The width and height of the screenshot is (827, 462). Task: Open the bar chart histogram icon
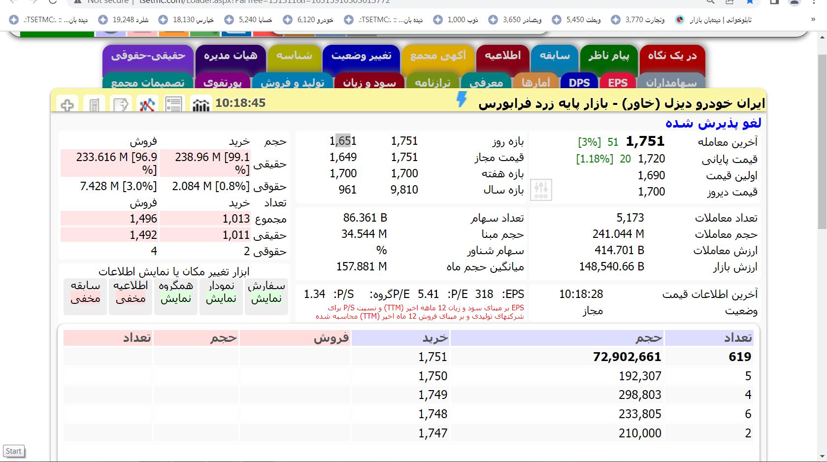pyautogui.click(x=200, y=104)
